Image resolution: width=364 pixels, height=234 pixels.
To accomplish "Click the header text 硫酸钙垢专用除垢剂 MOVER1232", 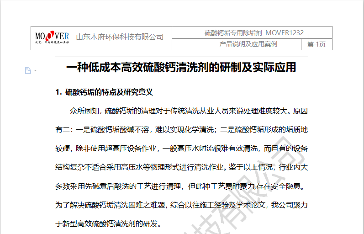I will [x=253, y=33].
